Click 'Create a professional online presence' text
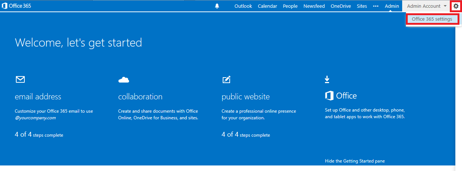Screen dimensions: 462x171 click(259, 114)
